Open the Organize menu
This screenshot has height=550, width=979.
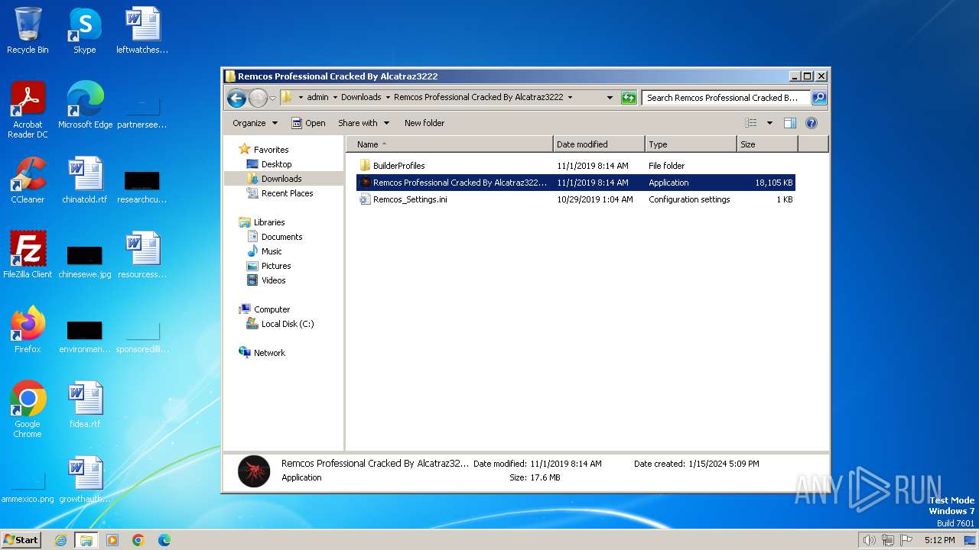255,123
